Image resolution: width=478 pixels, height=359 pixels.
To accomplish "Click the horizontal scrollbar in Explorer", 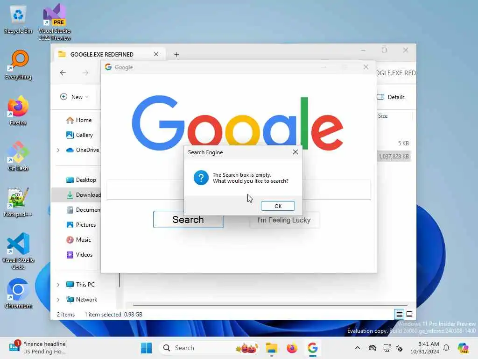I will [x=270, y=305].
